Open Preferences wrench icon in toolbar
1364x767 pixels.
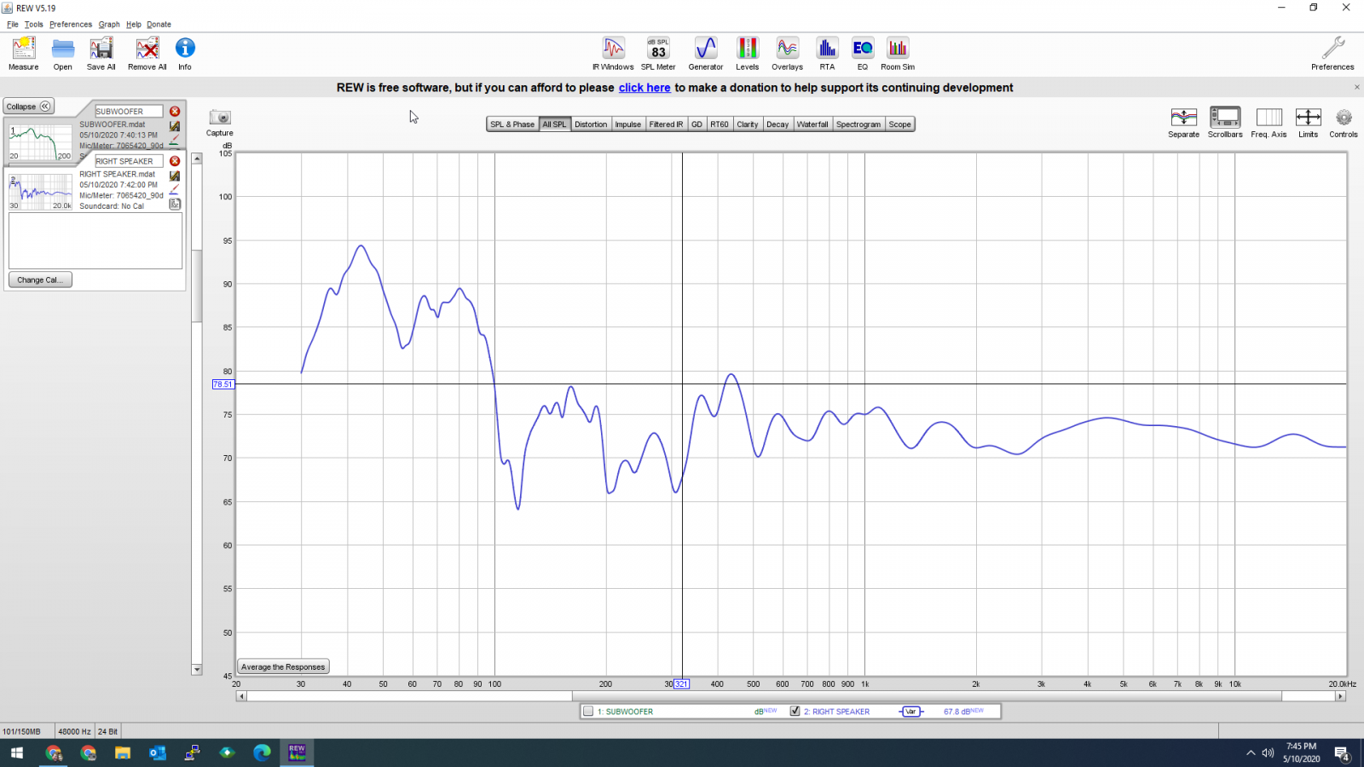tap(1333, 48)
